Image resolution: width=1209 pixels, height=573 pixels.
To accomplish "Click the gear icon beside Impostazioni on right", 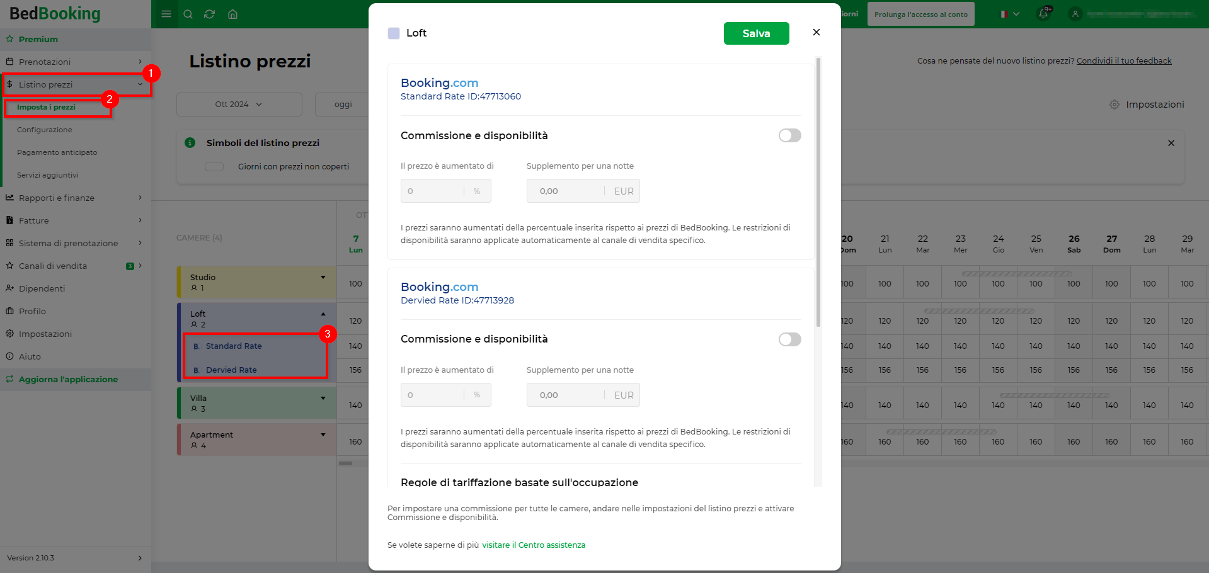I will 1114,105.
